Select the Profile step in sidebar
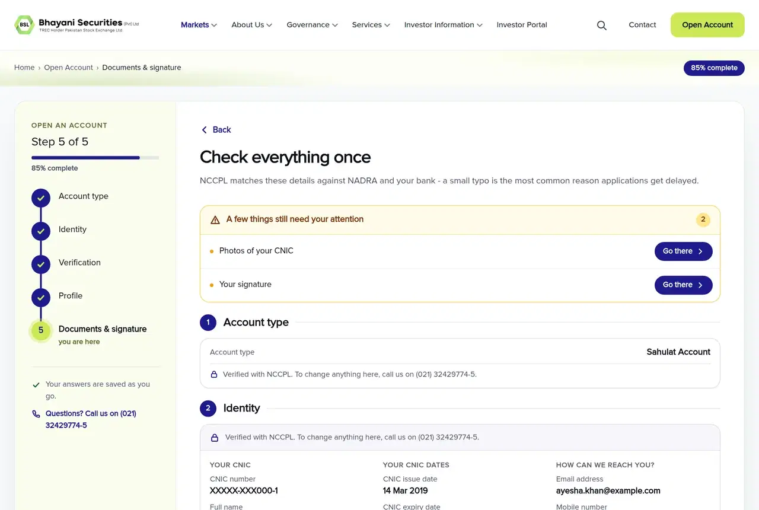 (71, 296)
